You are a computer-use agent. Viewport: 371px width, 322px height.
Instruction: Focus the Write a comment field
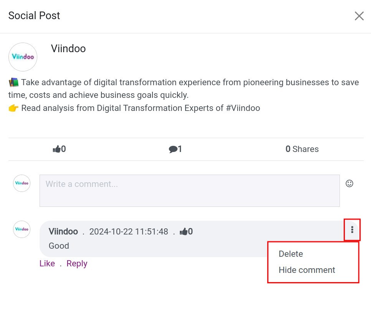click(x=189, y=191)
